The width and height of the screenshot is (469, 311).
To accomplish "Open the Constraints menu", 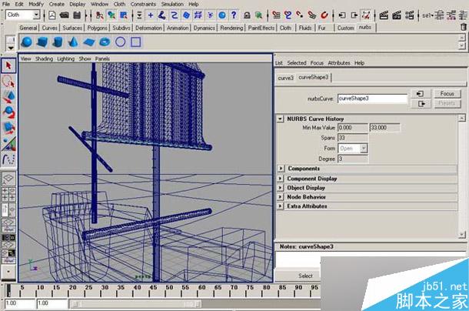I will click(143, 4).
